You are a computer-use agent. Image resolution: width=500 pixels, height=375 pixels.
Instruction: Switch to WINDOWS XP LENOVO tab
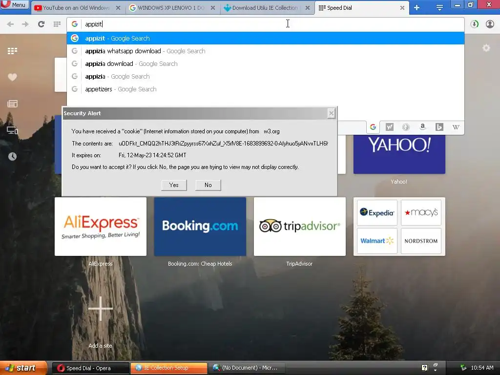(x=171, y=8)
